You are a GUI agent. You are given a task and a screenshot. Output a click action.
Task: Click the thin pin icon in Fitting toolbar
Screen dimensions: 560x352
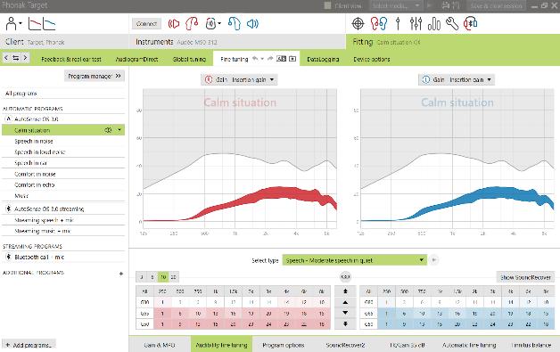pyautogui.click(x=398, y=24)
